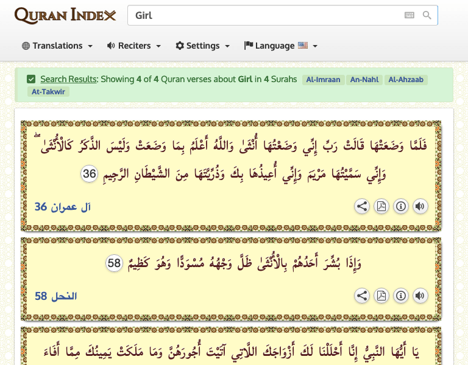Share verse 58 of An-Nahl
This screenshot has width=468, height=365.
362,296
